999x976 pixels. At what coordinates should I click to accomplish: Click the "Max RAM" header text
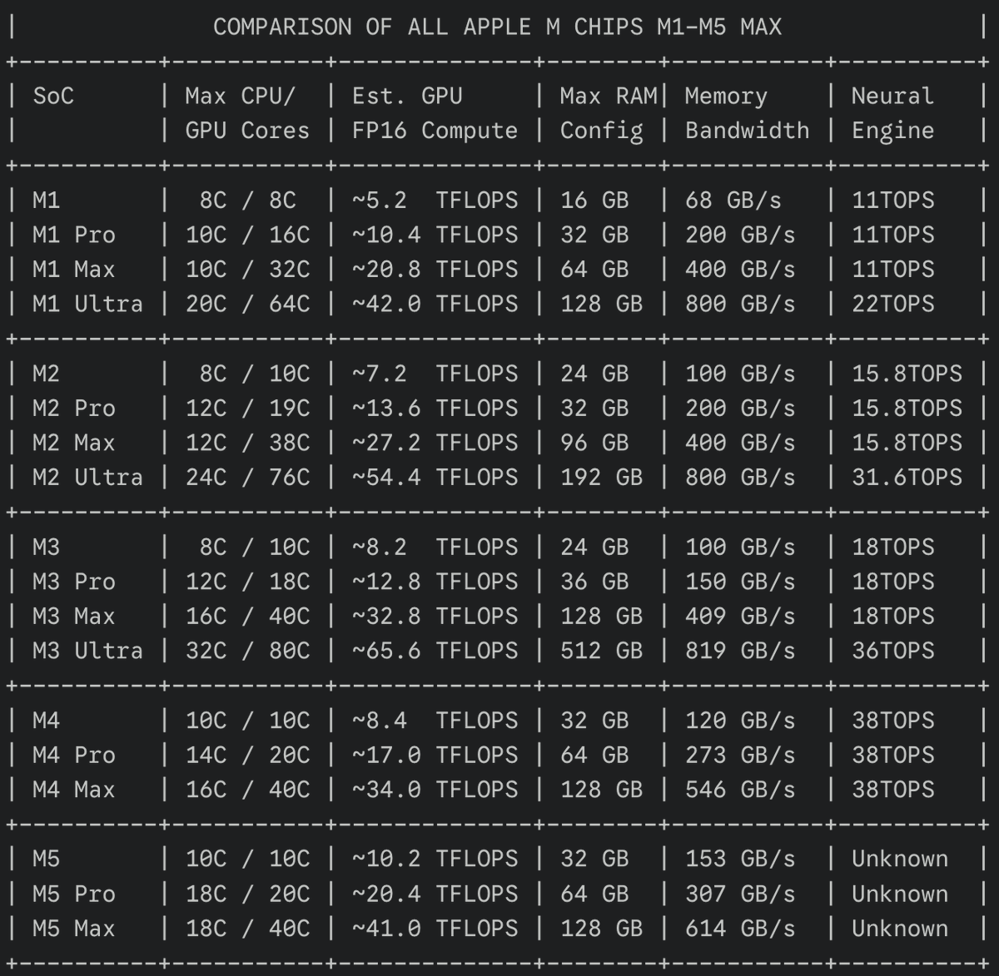tap(609, 96)
